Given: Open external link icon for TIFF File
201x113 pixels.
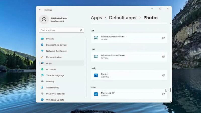Looking at the screenshot, I should [x=163, y=56].
